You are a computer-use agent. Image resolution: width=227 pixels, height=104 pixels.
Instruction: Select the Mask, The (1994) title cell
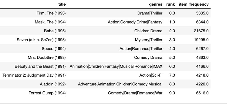click(50, 22)
